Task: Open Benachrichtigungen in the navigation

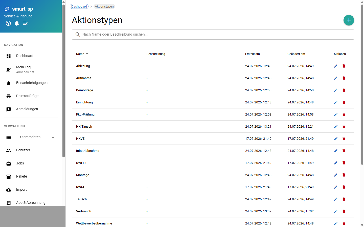Action: click(x=31, y=83)
